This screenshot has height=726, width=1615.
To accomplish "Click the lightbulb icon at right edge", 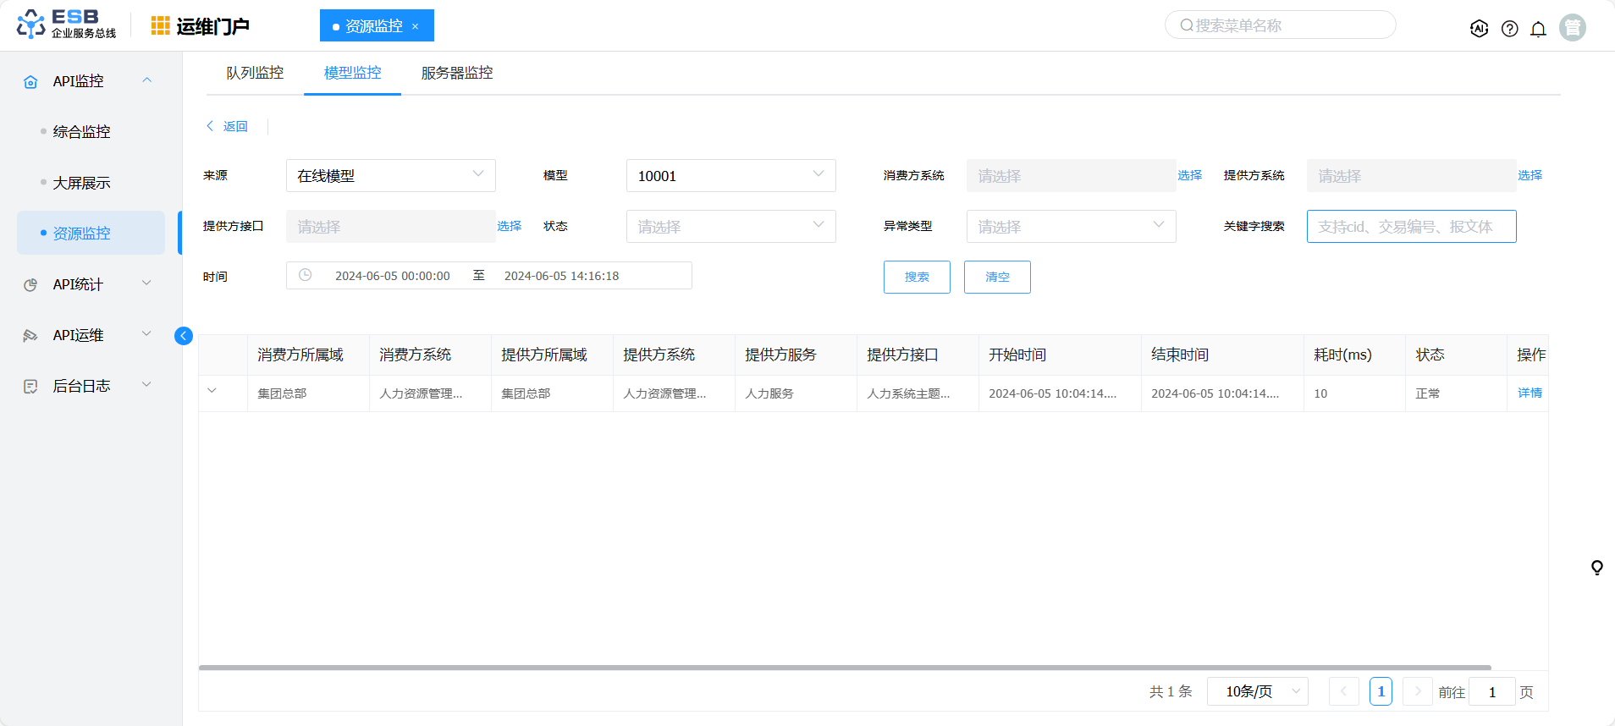I will pos(1596,567).
